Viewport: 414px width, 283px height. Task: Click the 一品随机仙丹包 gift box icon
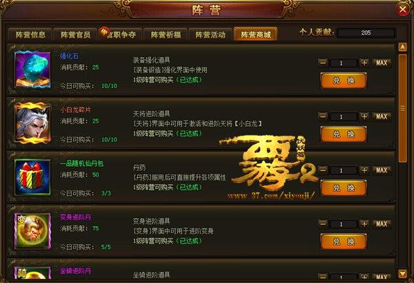coord(32,177)
